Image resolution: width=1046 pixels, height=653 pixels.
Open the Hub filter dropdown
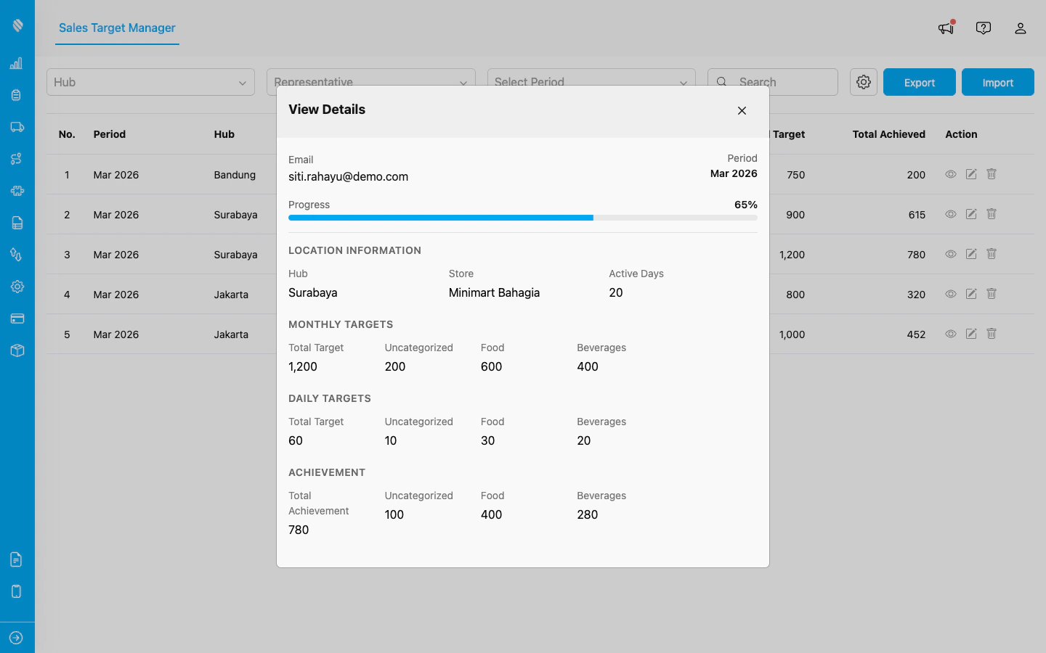pos(150,82)
